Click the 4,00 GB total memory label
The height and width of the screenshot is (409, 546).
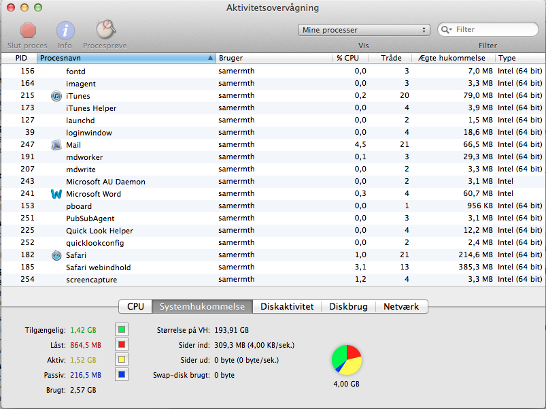[347, 384]
